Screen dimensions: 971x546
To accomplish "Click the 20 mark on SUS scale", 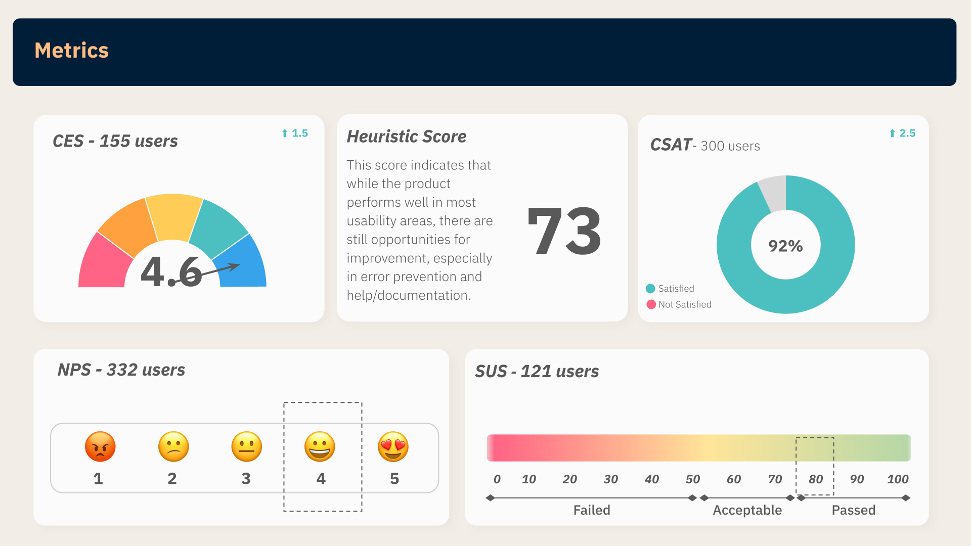I will (570, 479).
